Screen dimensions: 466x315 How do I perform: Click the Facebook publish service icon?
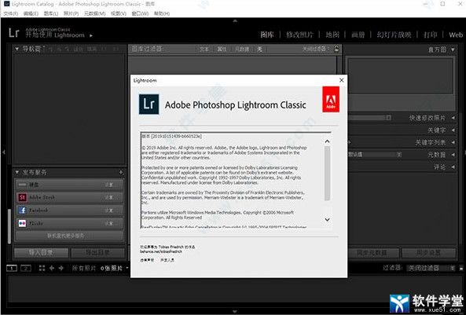click(22, 210)
